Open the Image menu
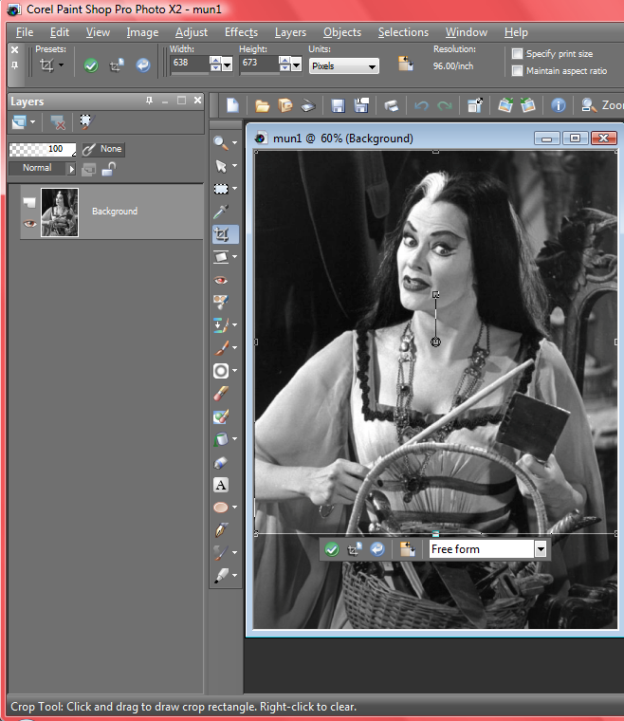 pyautogui.click(x=142, y=32)
